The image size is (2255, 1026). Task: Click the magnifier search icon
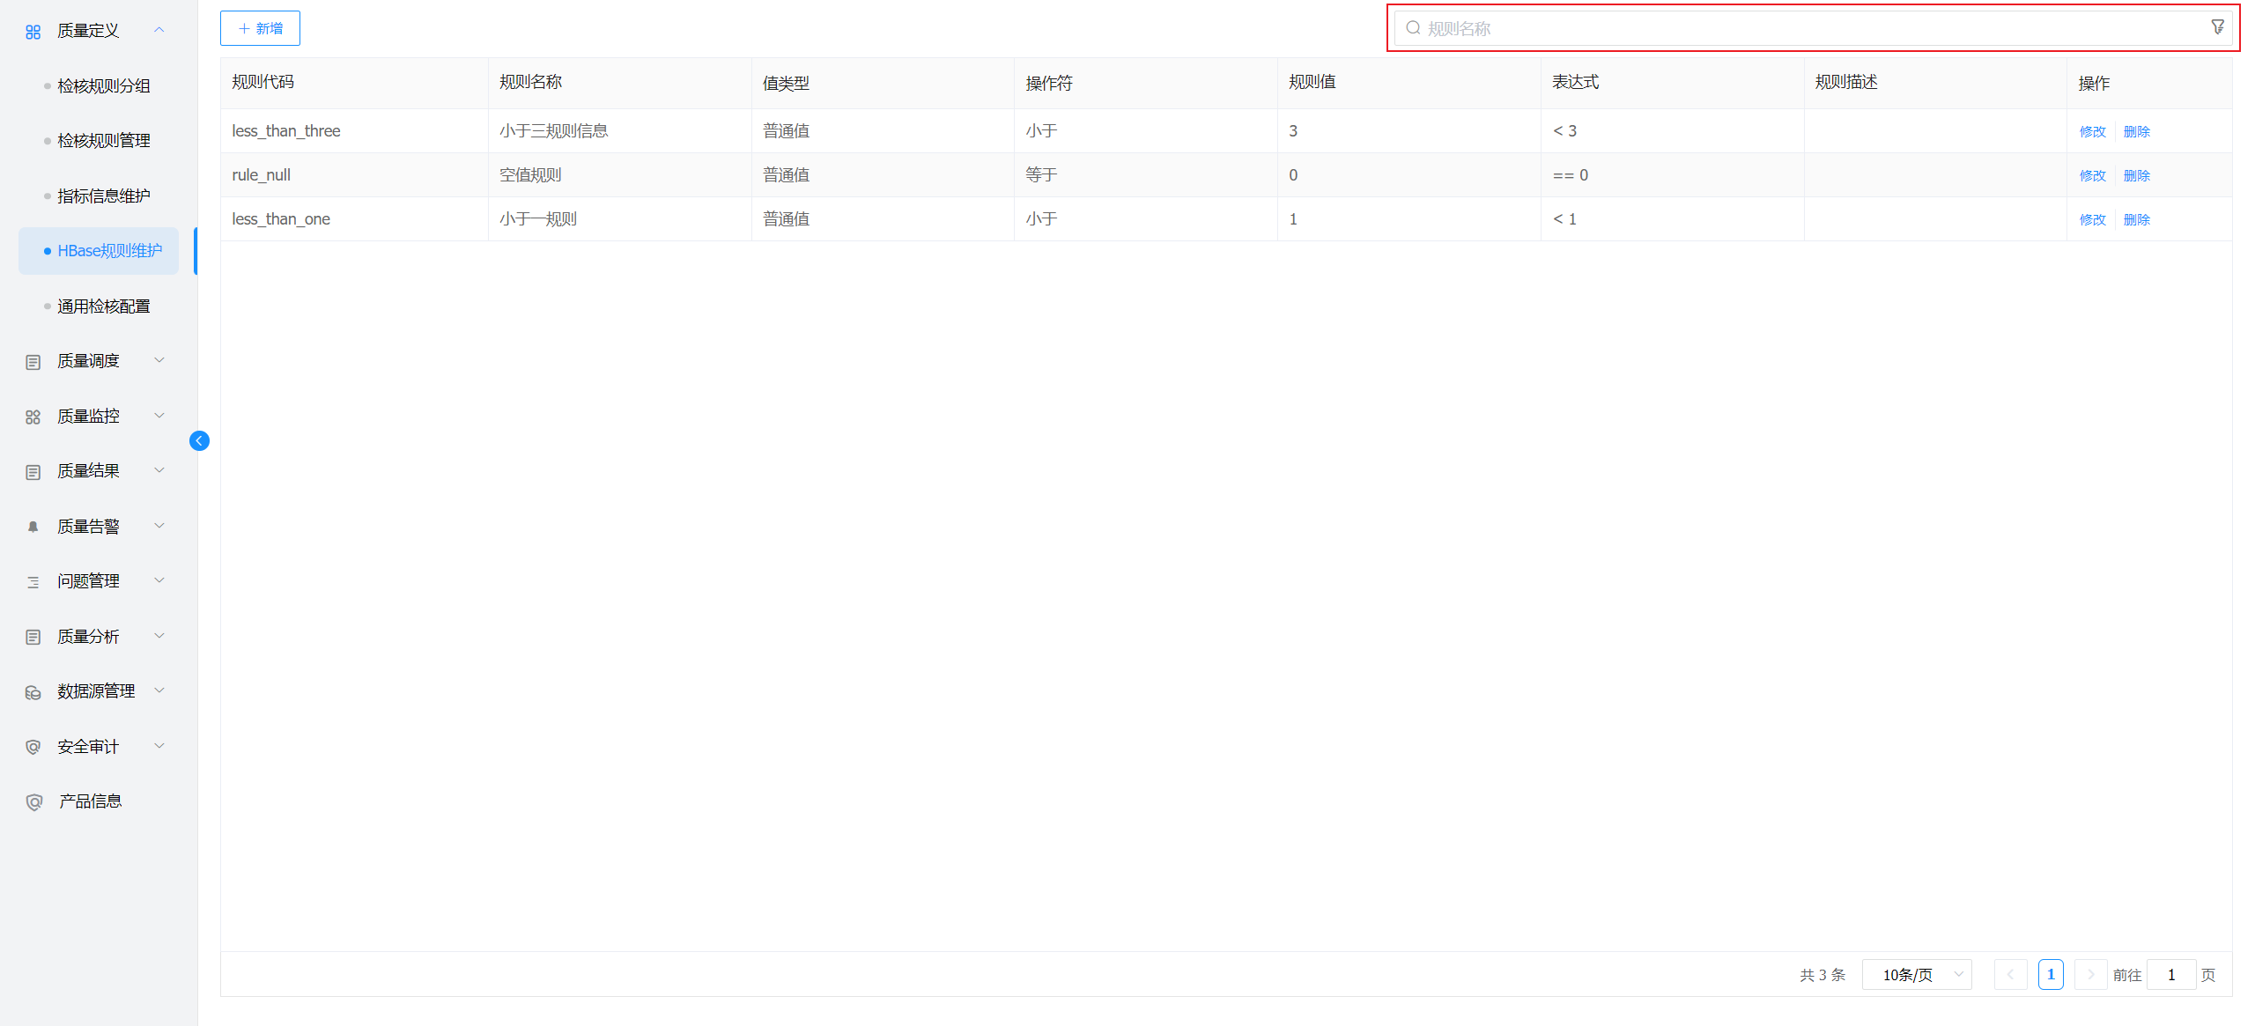1413,28
